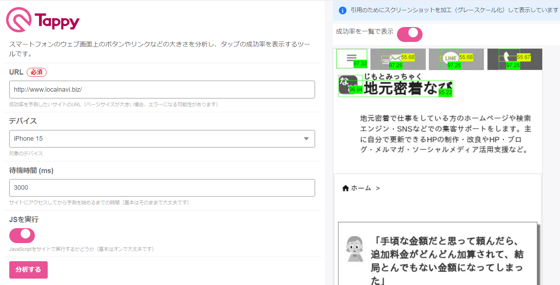Click the 97.25 label under the phone icon
Image resolution: width=560 pixels, height=285 pixels.
(513, 65)
